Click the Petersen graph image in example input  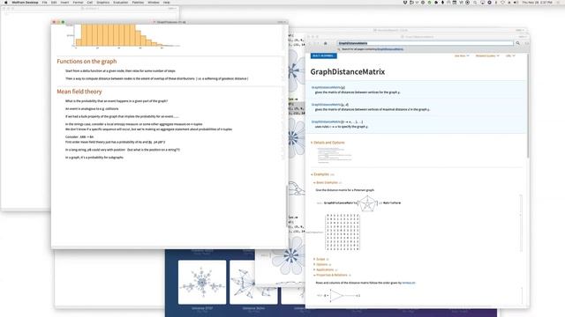click(367, 203)
